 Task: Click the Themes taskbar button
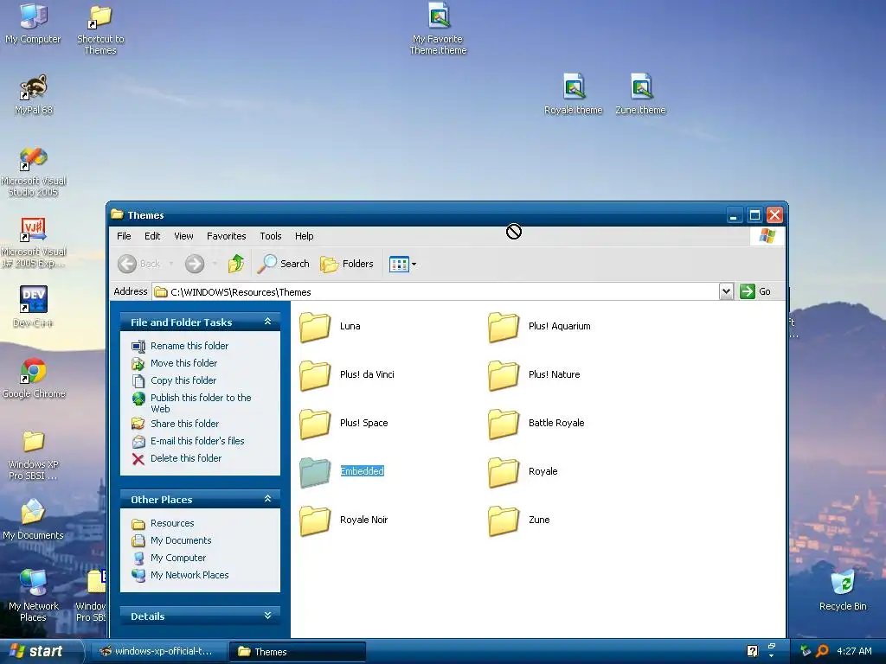299,652
